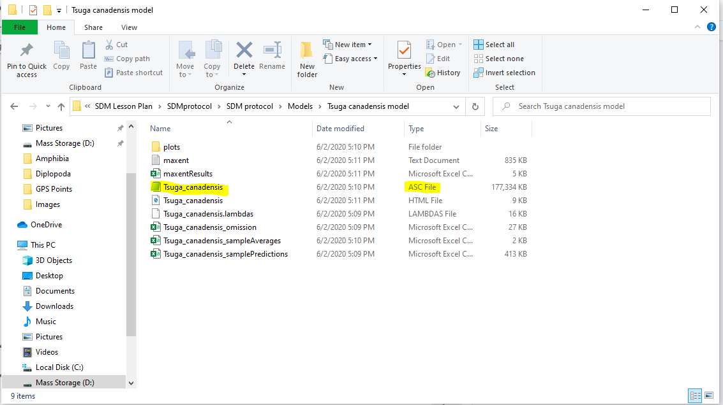Click the Paste icon in Clipboard group

tap(88, 50)
